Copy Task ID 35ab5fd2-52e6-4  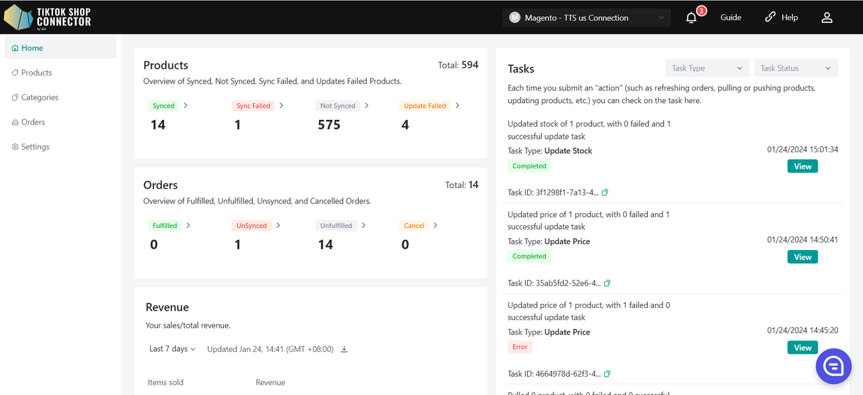point(607,283)
